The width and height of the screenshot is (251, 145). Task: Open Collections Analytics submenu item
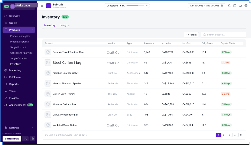point(21,53)
